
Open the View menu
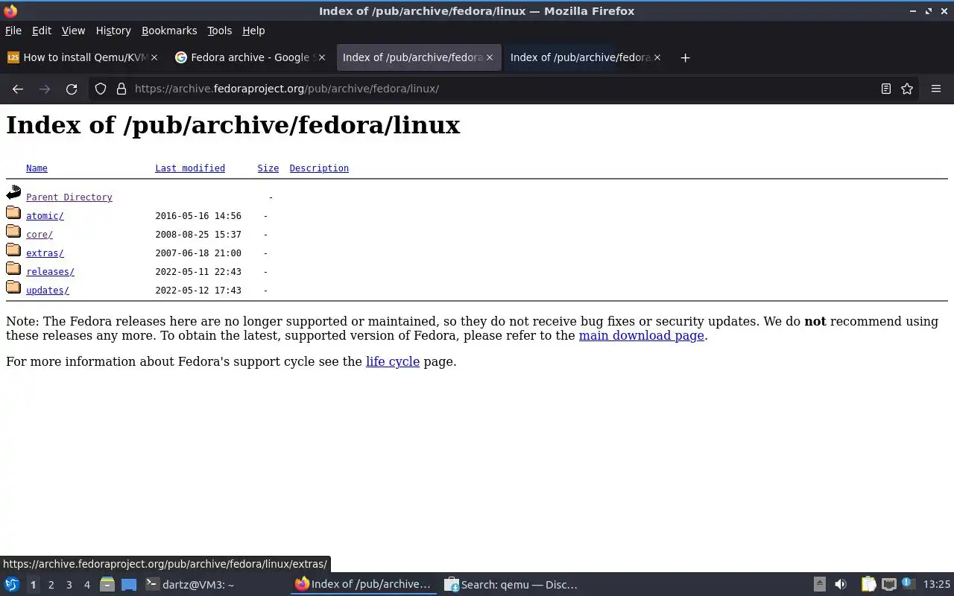73,31
